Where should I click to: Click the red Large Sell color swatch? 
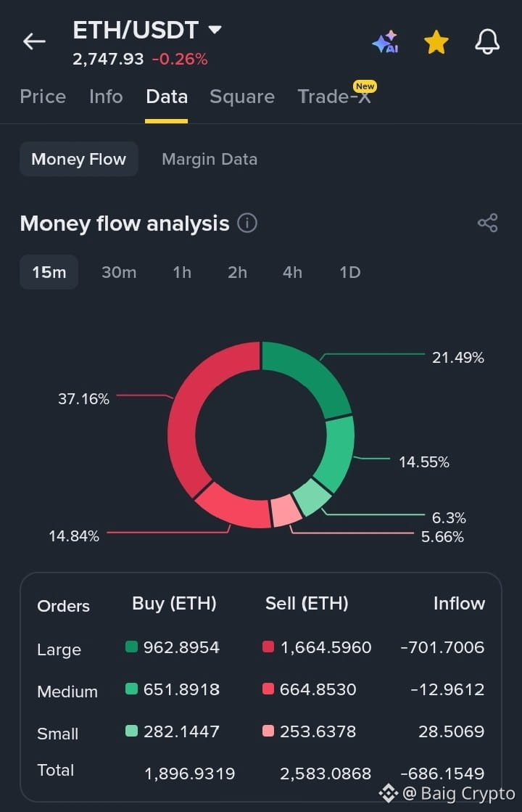pyautogui.click(x=268, y=647)
